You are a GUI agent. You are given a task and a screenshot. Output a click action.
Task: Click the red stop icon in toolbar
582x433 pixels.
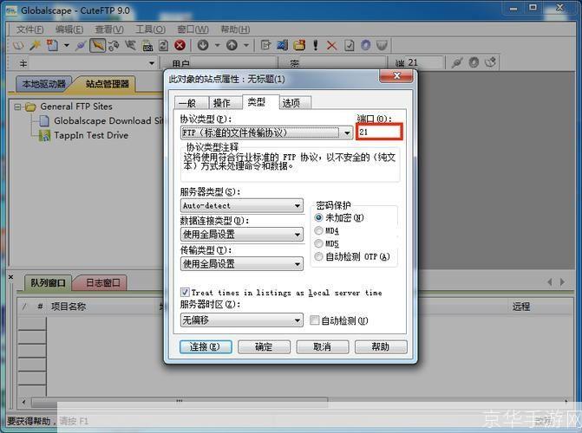[180, 45]
